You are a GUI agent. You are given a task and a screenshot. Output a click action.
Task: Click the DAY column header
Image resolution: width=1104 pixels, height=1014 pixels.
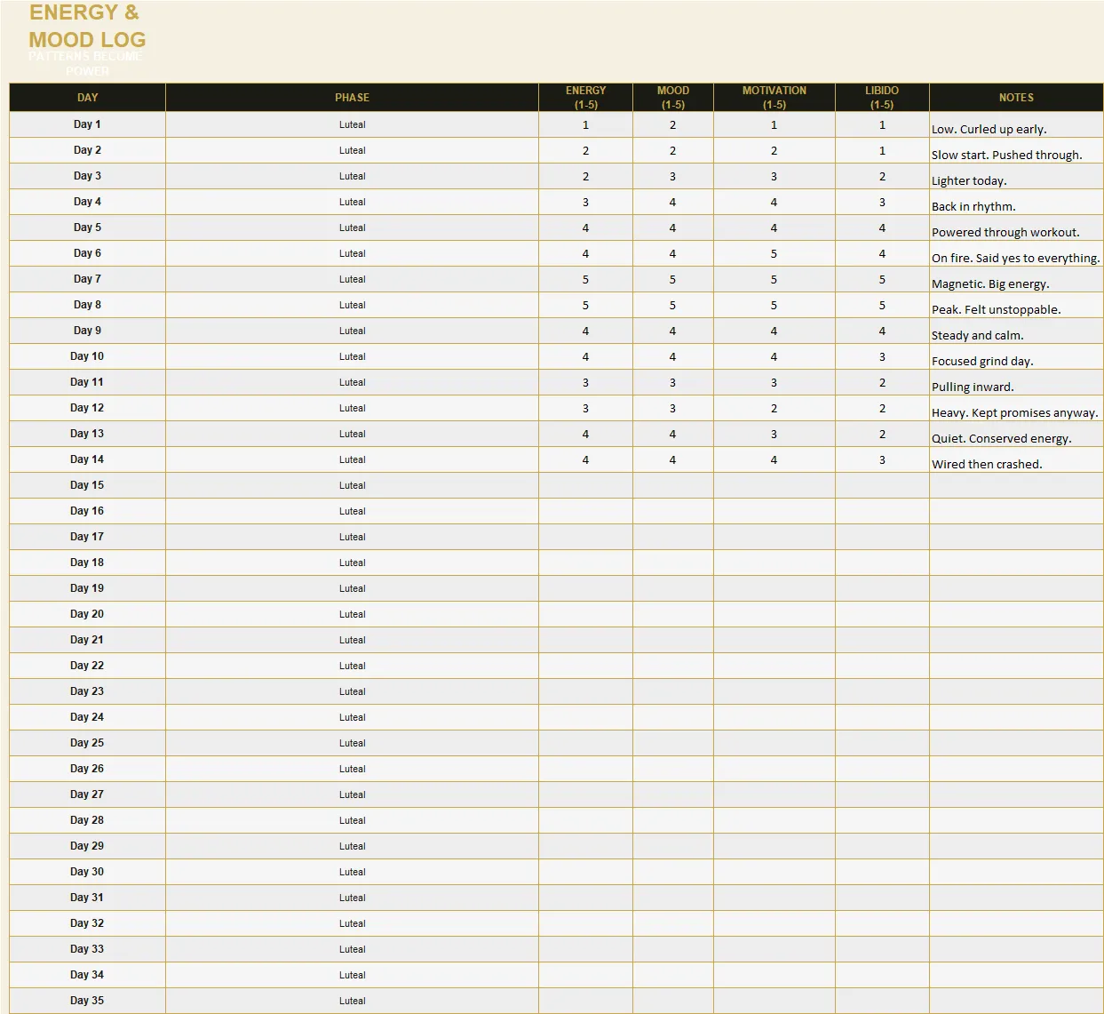[87, 98]
